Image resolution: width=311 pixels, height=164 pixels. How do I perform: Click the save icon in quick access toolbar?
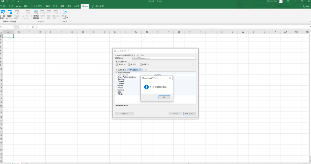tap(2, 1)
